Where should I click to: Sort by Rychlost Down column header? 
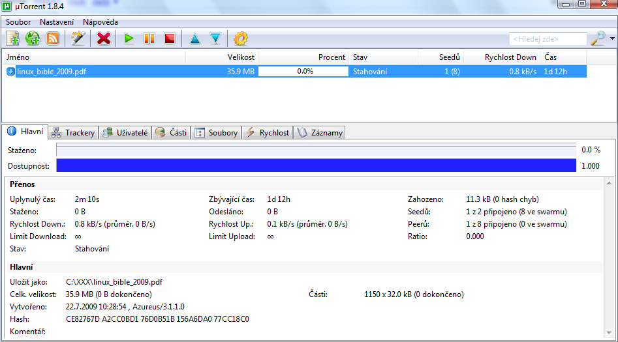pos(502,57)
